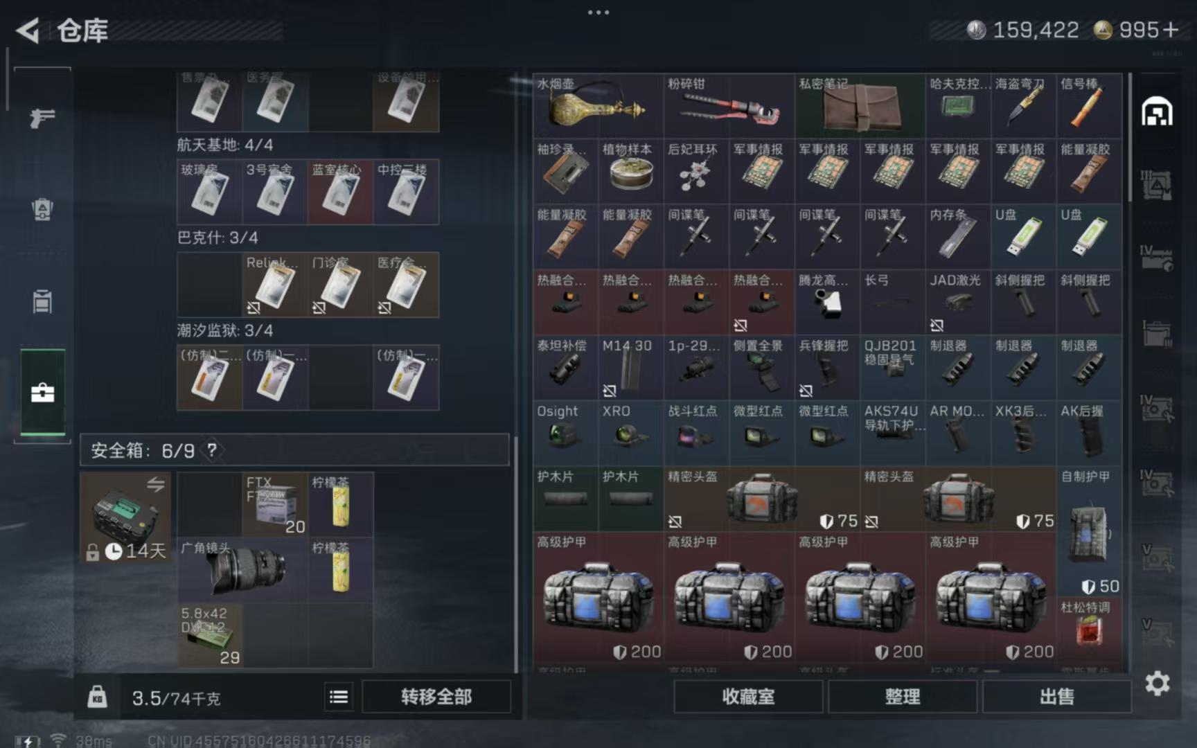Select the FTX ammo stack of 20

pyautogui.click(x=275, y=504)
